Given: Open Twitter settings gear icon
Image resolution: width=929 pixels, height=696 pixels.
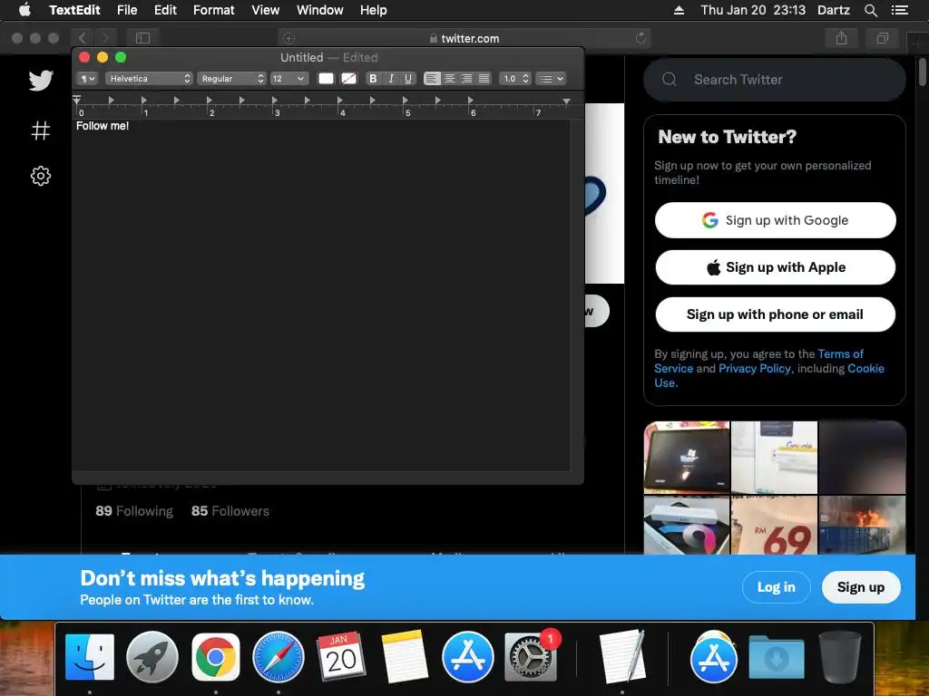Looking at the screenshot, I should coord(41,176).
